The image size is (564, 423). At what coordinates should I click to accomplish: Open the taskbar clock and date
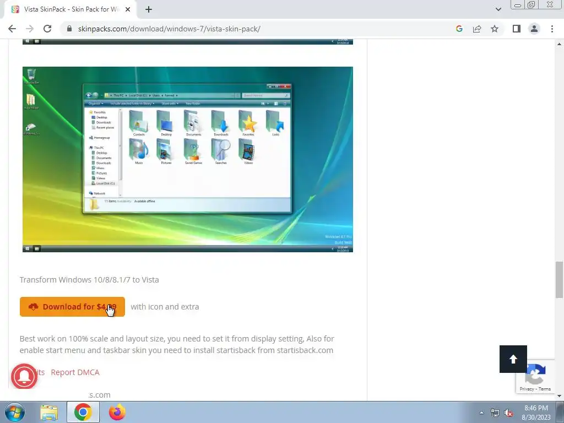[x=536, y=413]
